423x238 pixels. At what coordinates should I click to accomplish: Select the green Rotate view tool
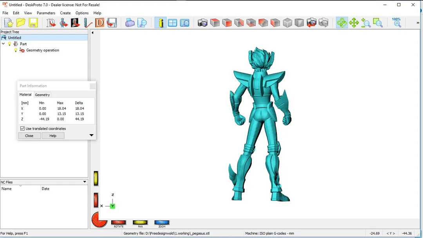click(342, 23)
